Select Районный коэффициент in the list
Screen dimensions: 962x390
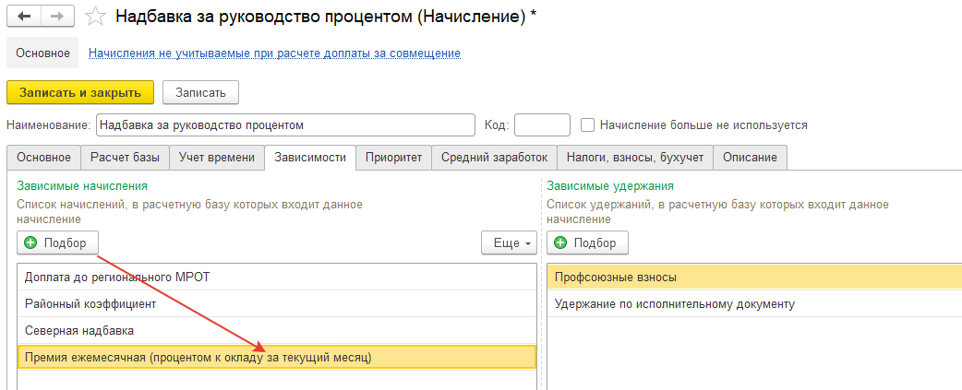(277, 303)
